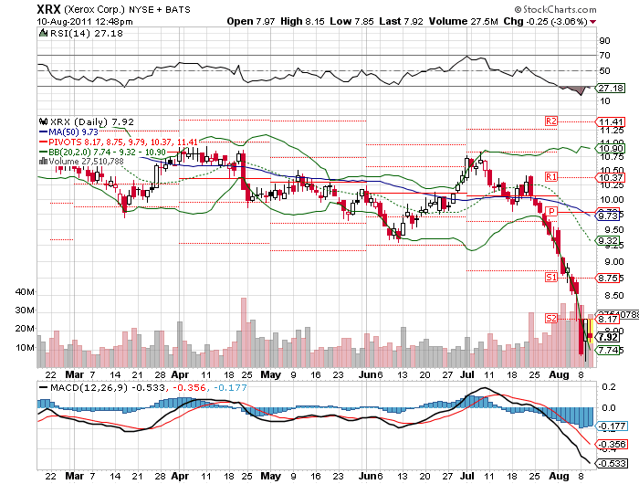Click the MA(50) 9.73 legend text
Image resolution: width=639 pixels, height=484 pixels.
(73, 132)
